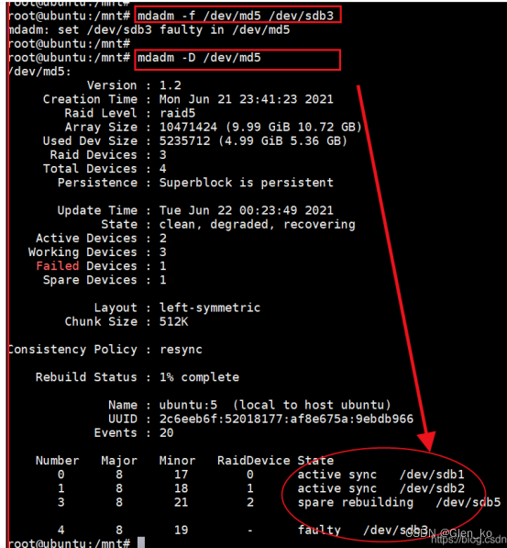
Task: Click the /dev/sdb5 spare rebuilding entry
Action: click(x=399, y=502)
